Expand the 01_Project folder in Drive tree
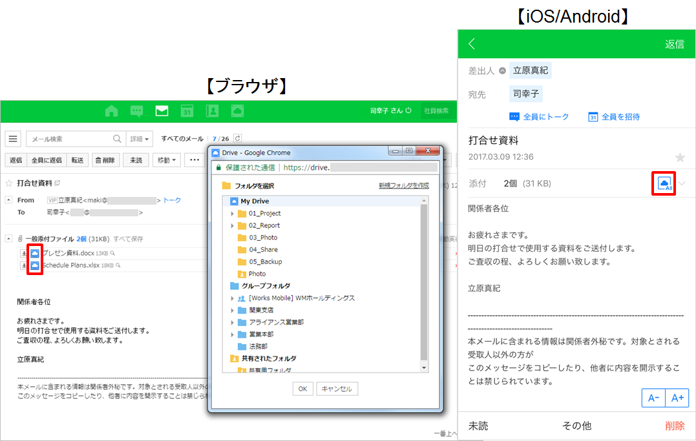 click(233, 214)
